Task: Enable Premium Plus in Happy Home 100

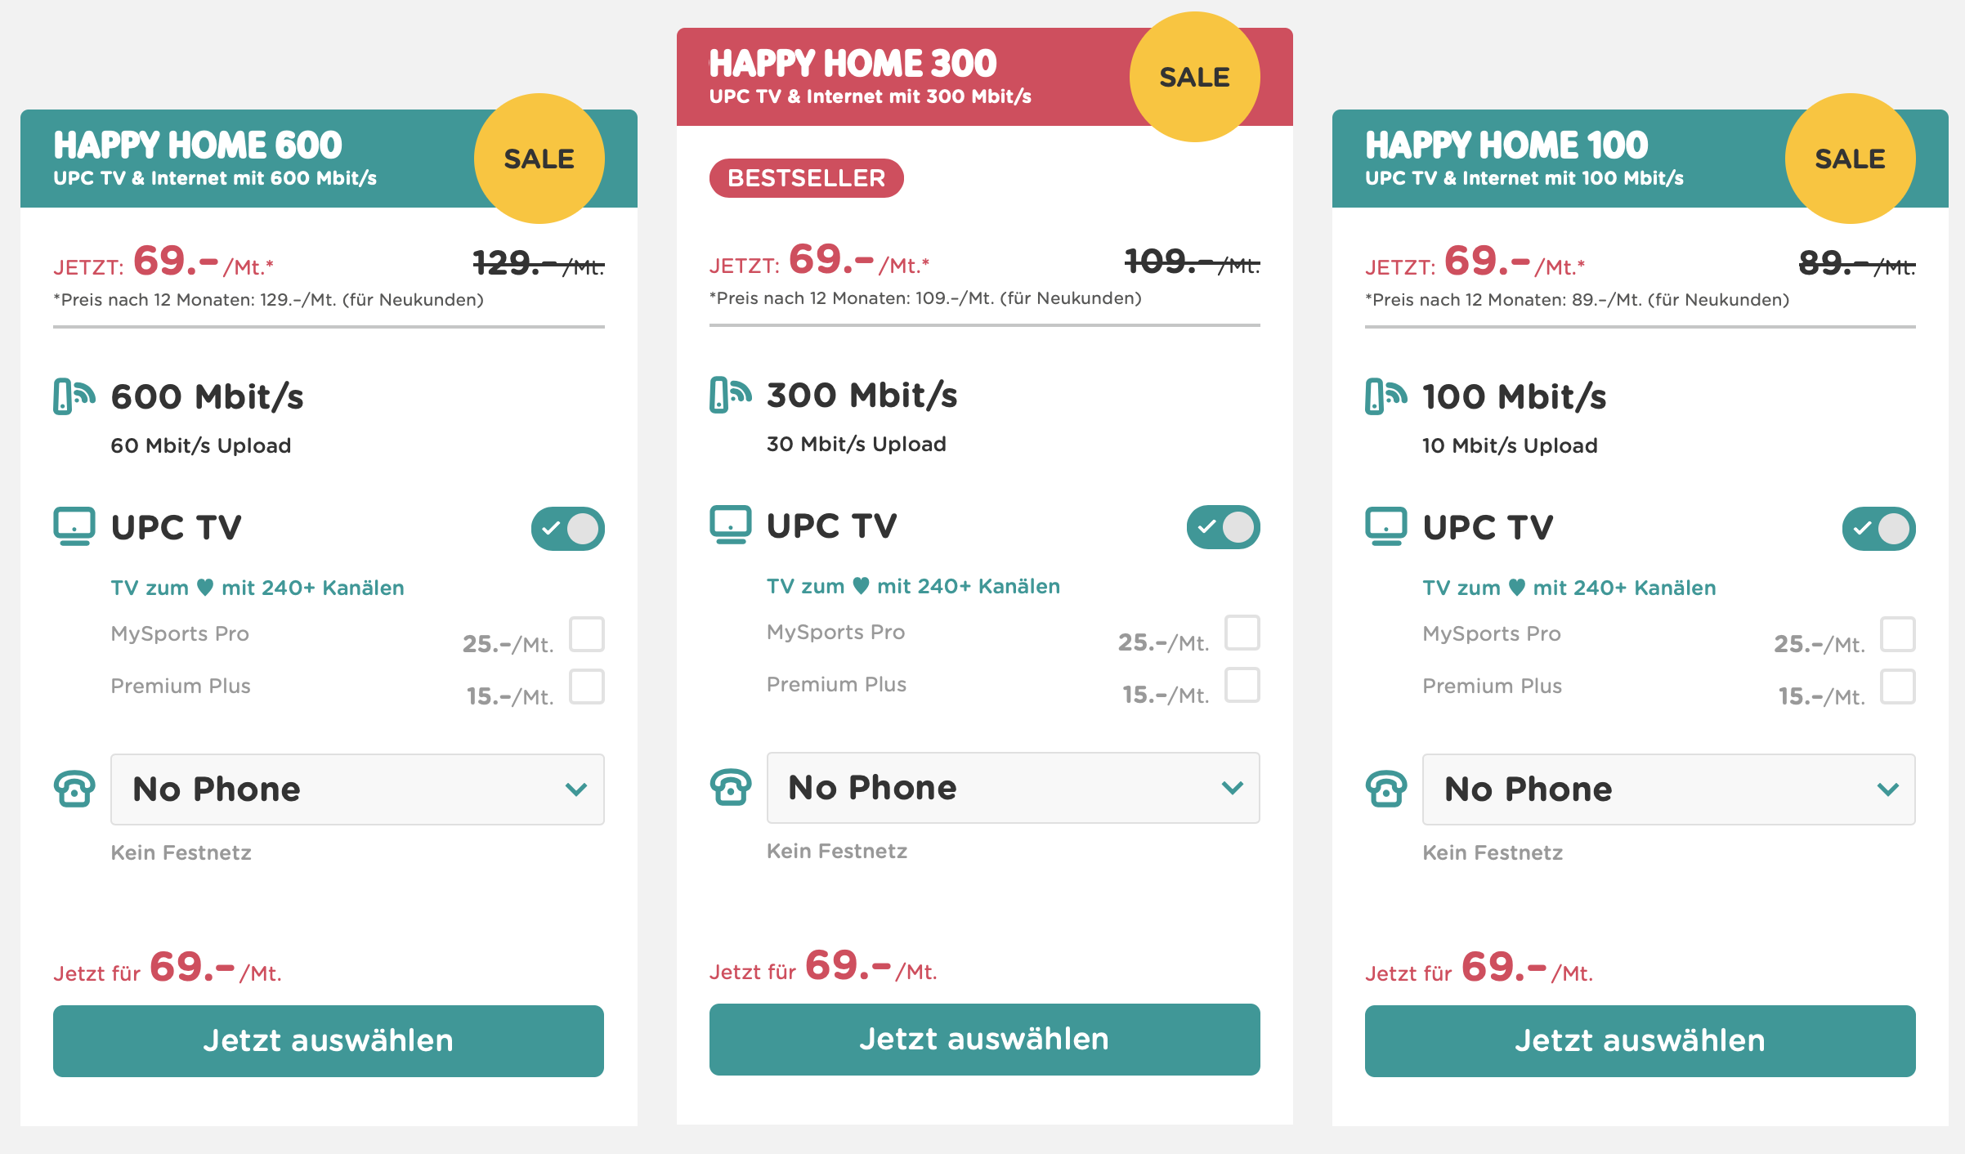Action: click(1898, 687)
